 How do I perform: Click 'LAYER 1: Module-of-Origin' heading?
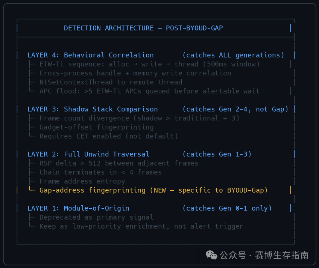pyautogui.click(x=78, y=208)
